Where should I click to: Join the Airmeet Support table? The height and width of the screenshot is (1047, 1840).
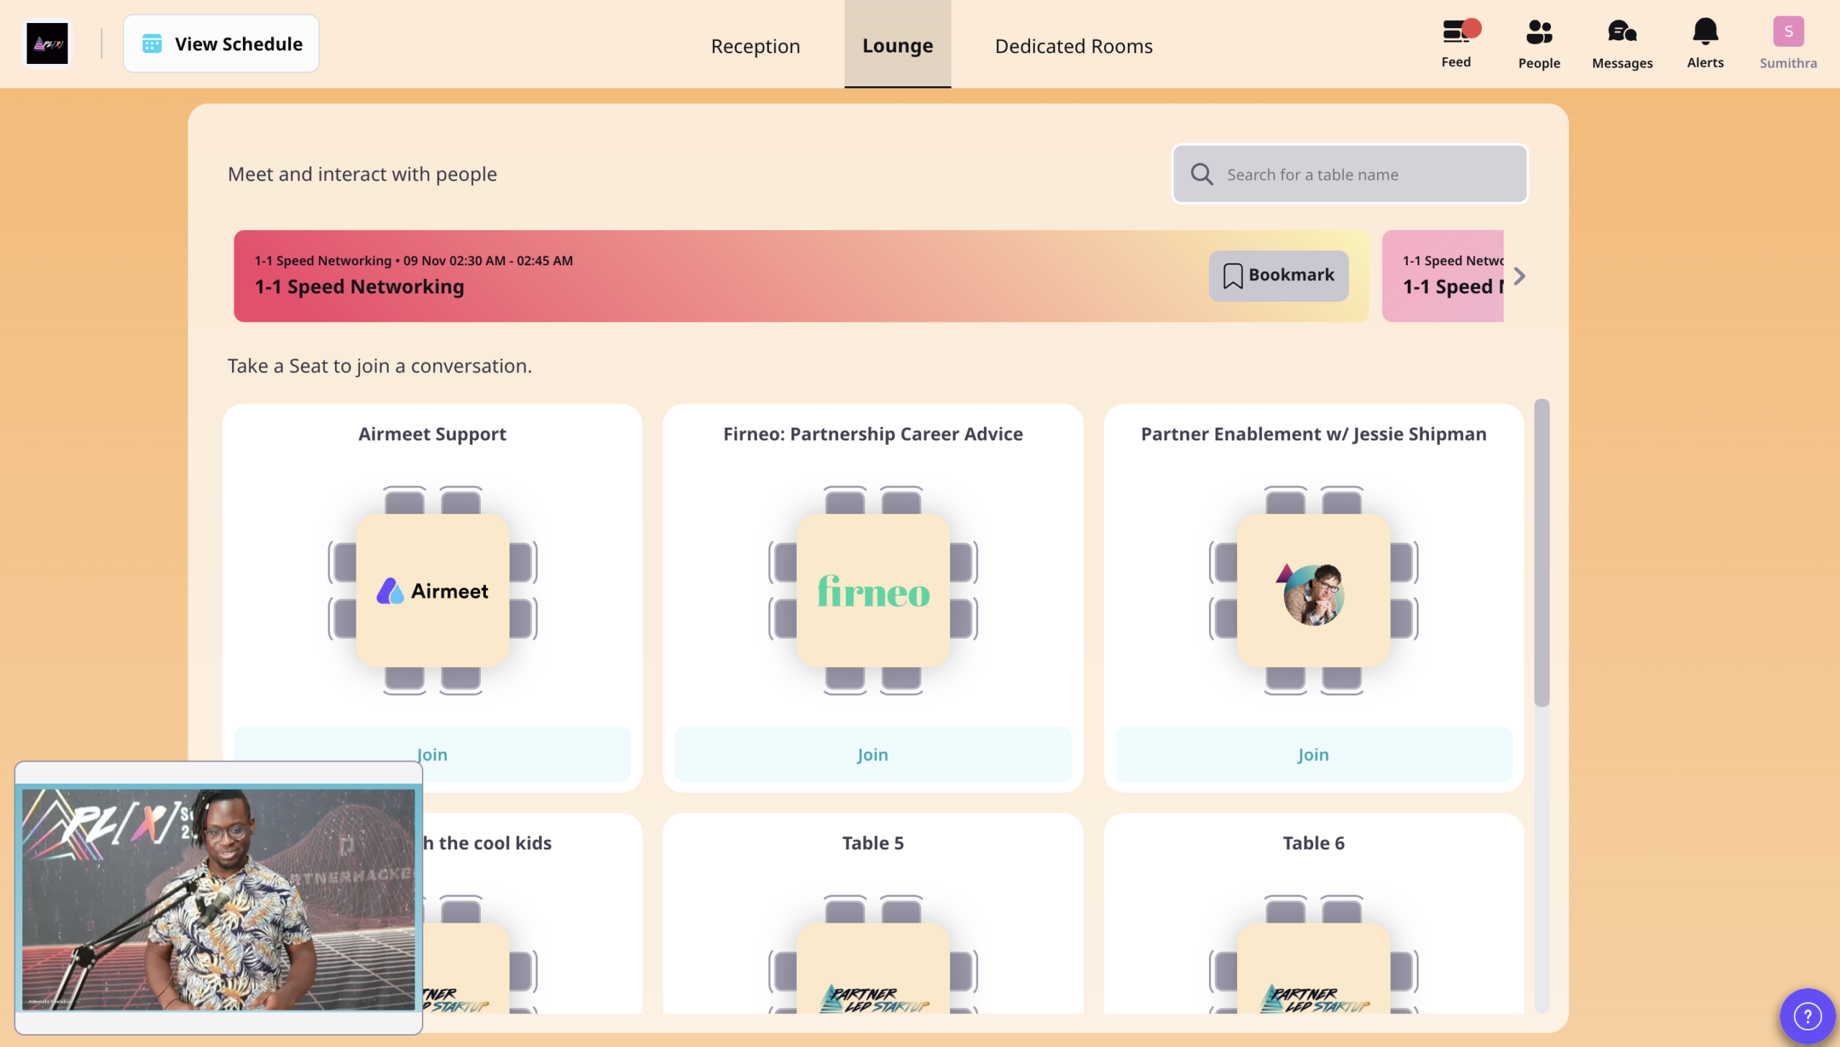click(432, 755)
